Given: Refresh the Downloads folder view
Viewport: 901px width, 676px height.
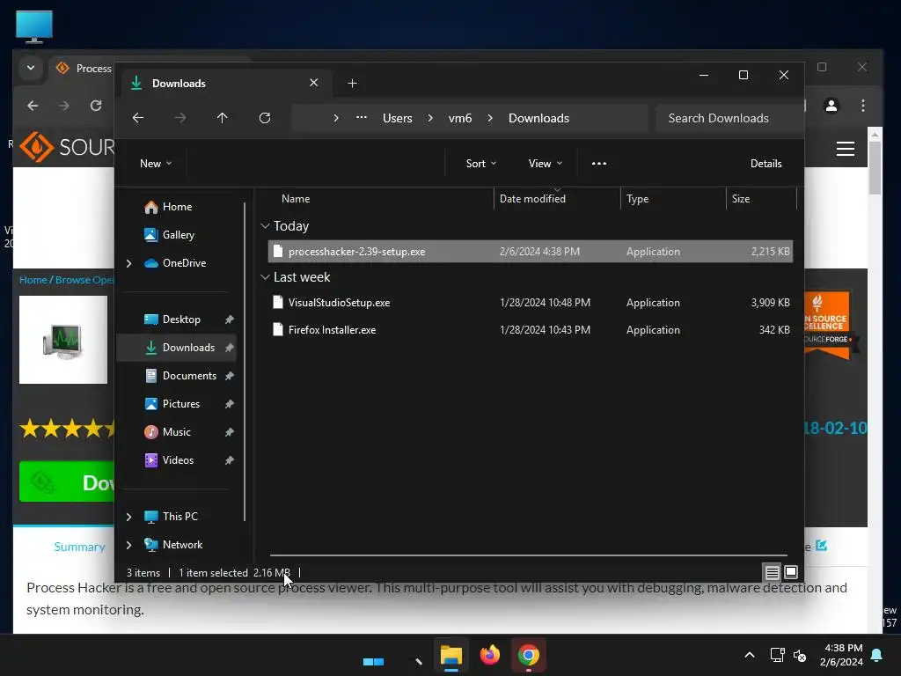Looking at the screenshot, I should click(264, 118).
